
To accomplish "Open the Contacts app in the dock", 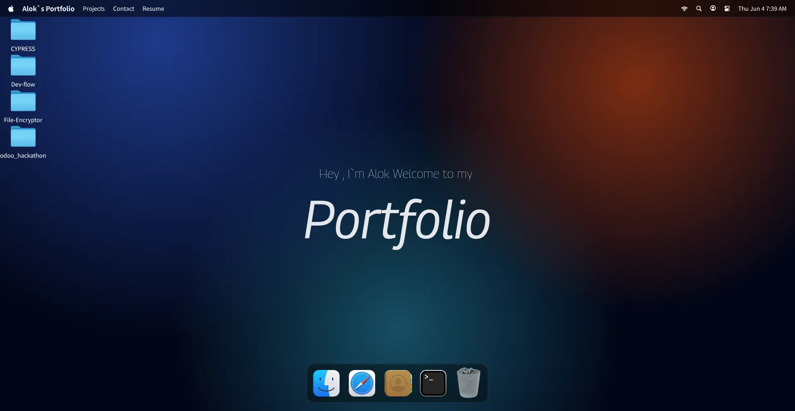I will click(x=398, y=383).
